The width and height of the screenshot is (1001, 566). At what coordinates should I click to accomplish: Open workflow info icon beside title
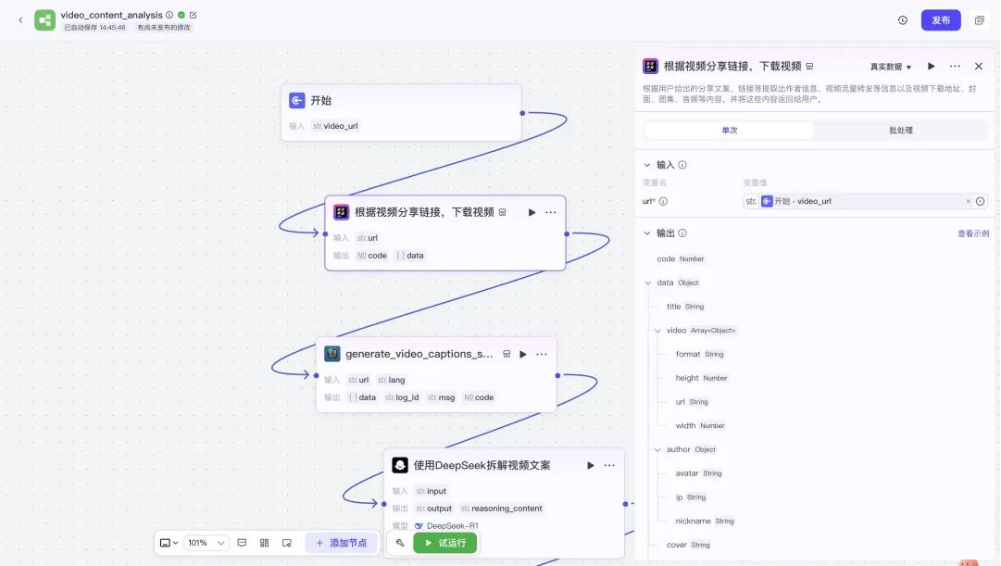coord(169,15)
